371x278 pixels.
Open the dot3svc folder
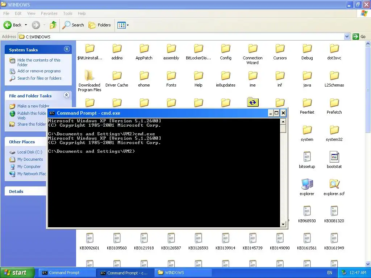point(334,52)
